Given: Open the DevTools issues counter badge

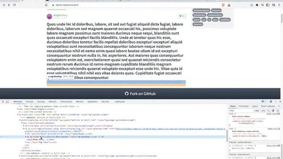Looking at the screenshot, I should [264, 102].
